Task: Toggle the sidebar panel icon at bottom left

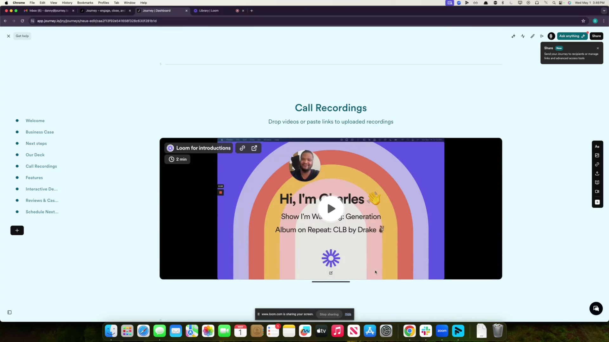Action: point(10,313)
